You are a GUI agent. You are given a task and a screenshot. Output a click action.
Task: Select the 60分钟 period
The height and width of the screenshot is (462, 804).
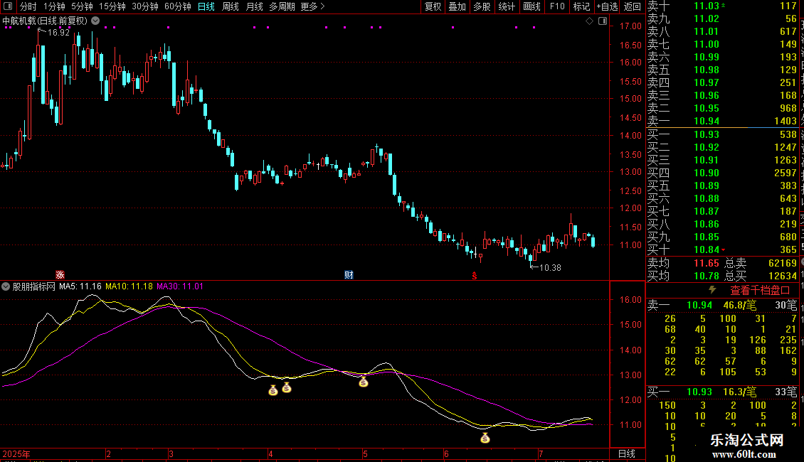(177, 6)
